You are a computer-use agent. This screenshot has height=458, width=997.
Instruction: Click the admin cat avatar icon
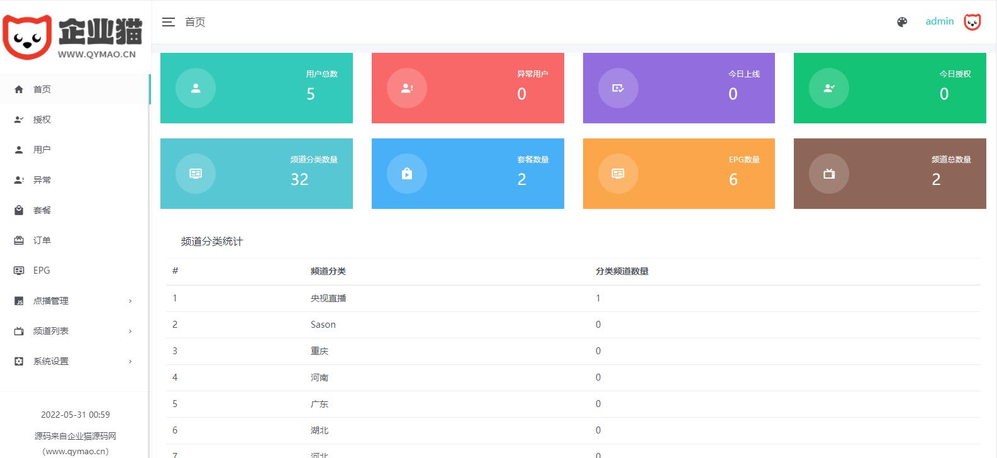(x=972, y=22)
